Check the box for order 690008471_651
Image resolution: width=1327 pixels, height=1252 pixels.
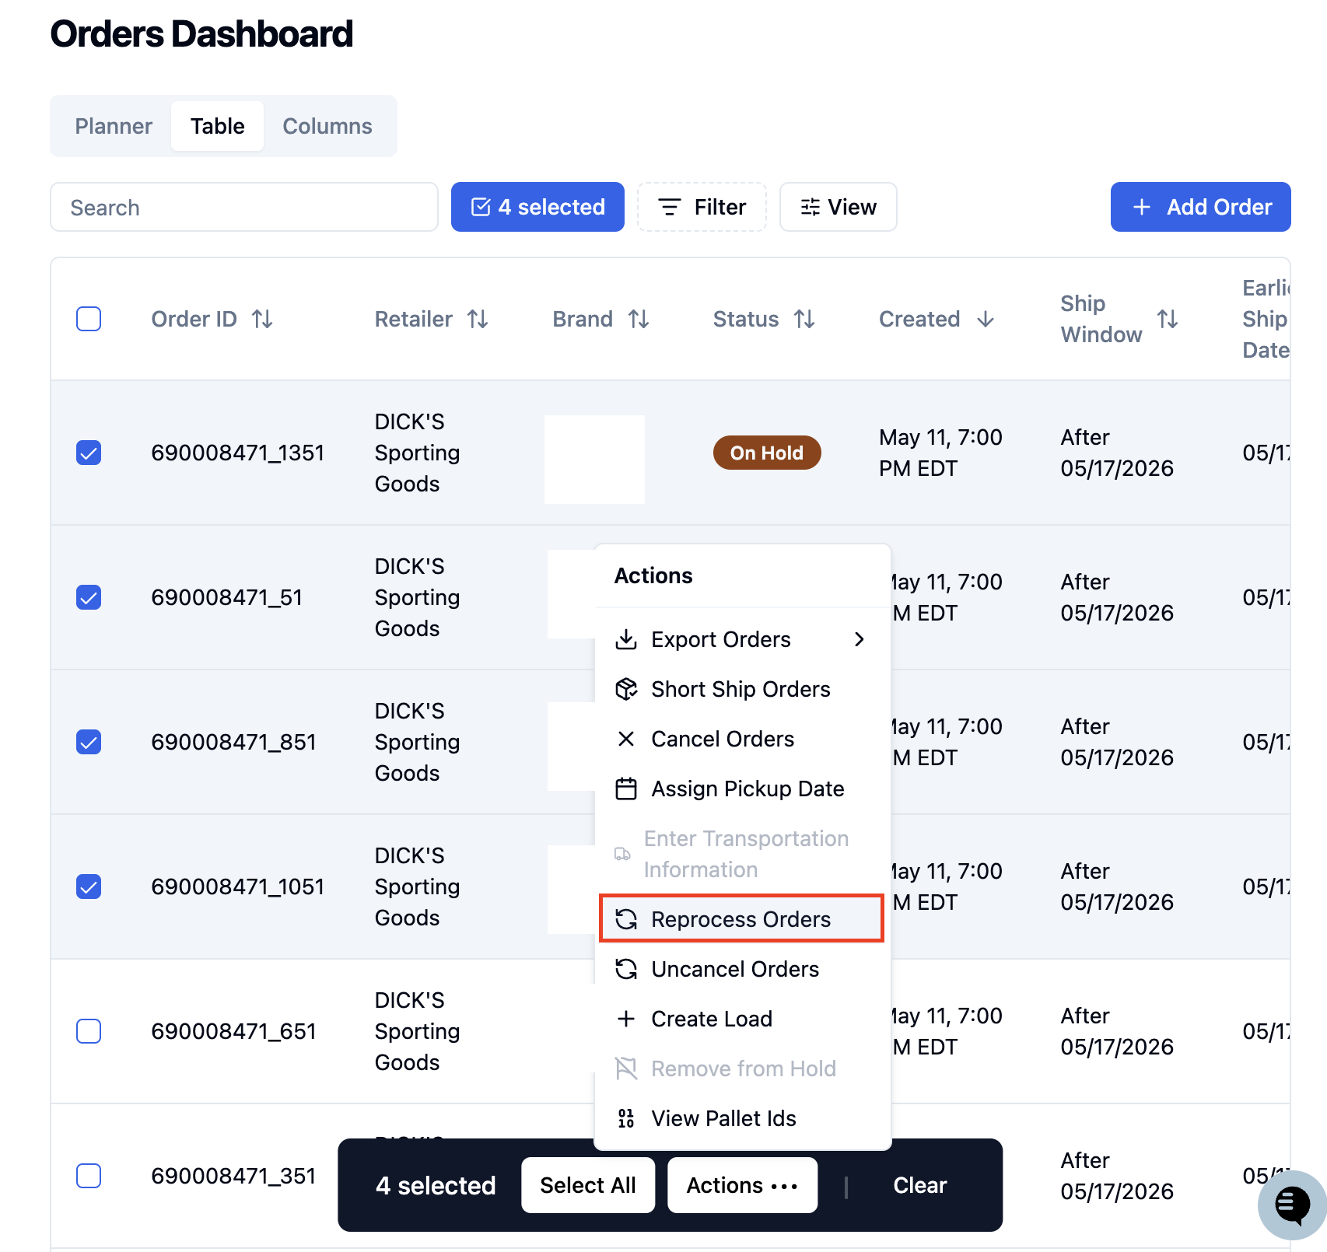[x=89, y=1031]
